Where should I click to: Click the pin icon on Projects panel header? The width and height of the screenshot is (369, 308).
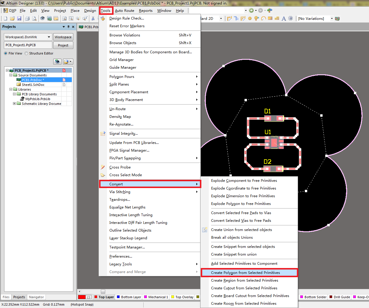(x=68, y=27)
